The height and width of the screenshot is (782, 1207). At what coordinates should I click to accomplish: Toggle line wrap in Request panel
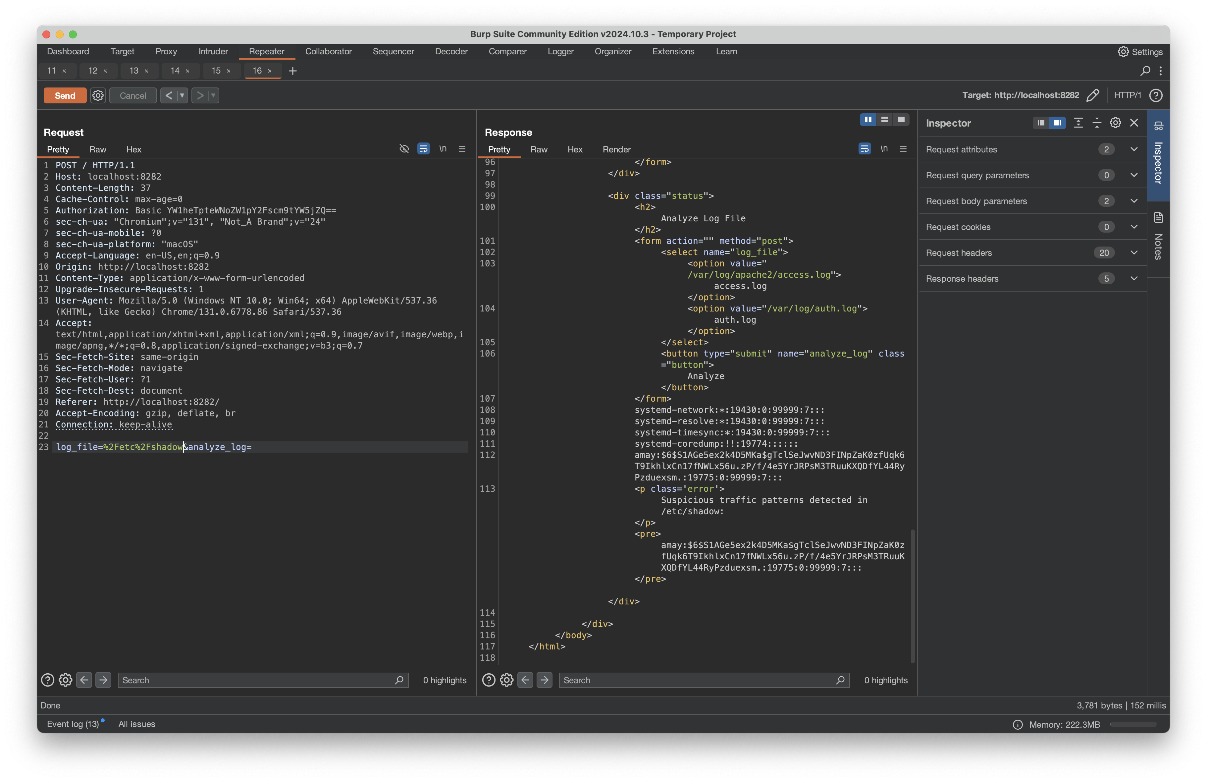point(423,149)
